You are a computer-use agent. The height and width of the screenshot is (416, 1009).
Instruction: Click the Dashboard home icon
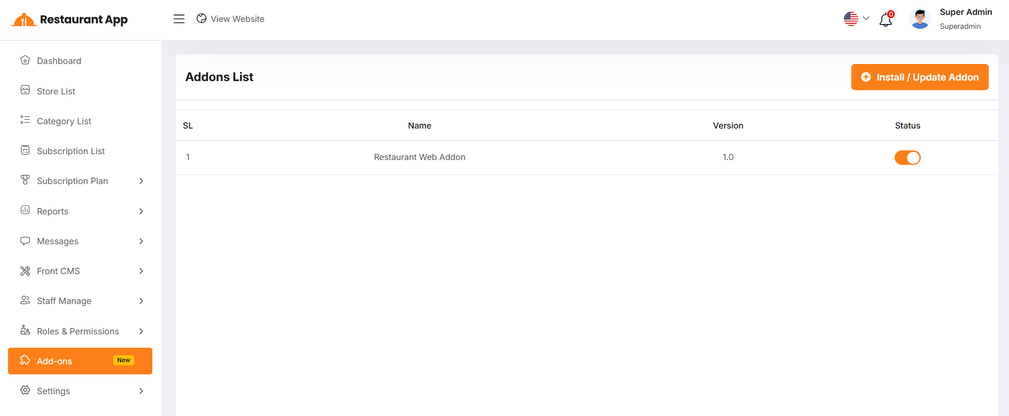click(25, 60)
